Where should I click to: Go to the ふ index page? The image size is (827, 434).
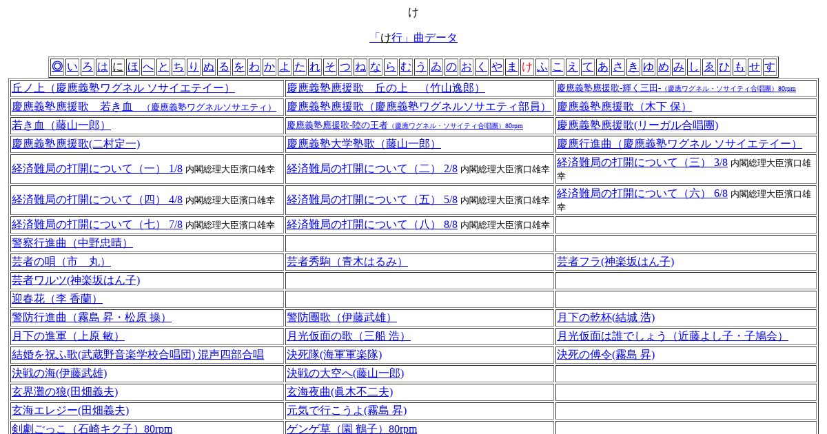point(542,67)
